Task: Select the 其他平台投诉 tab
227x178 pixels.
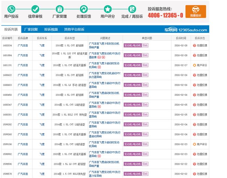Action: tap(74, 29)
